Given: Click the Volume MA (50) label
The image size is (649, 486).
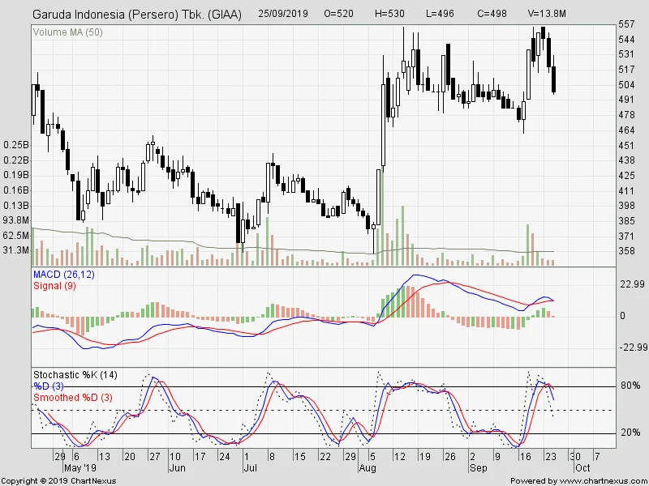Looking at the screenshot, I should tap(68, 32).
